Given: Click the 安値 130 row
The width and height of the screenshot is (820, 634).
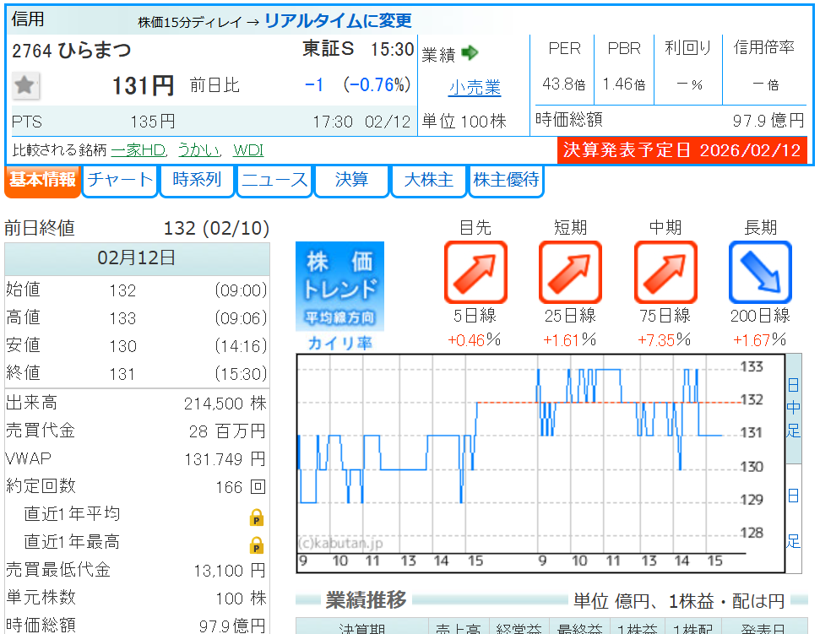Looking at the screenshot, I should [137, 345].
